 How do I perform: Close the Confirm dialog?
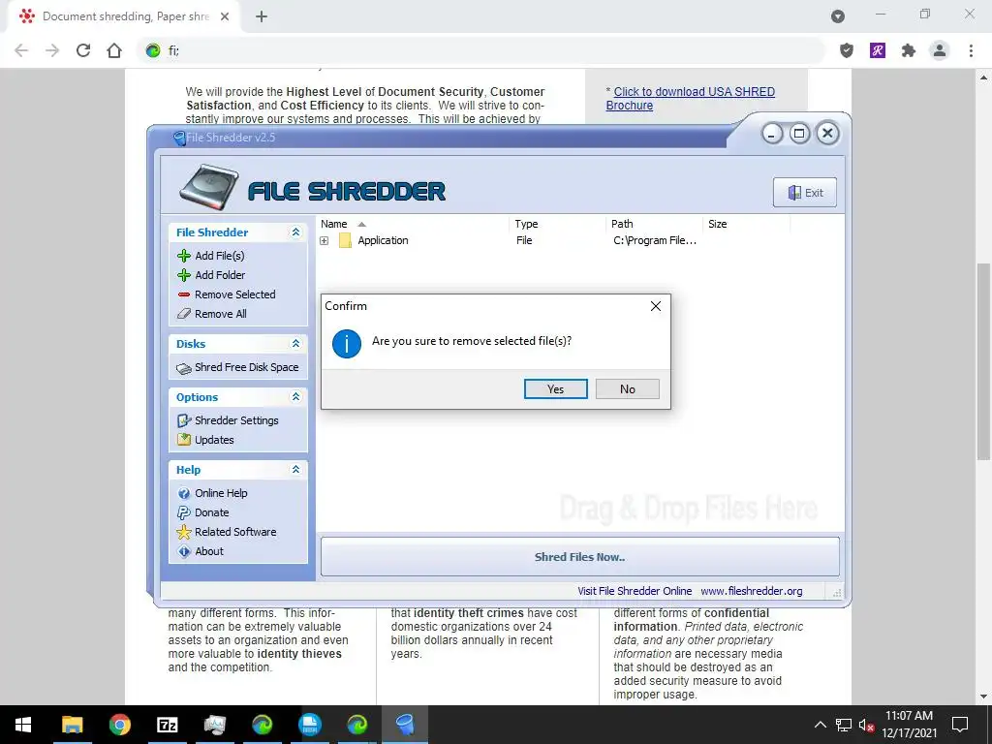(656, 306)
